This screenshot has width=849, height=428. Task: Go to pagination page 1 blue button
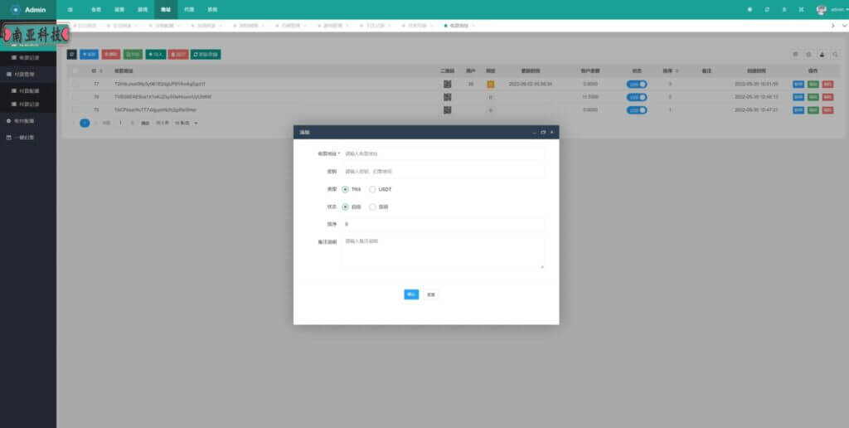[85, 123]
